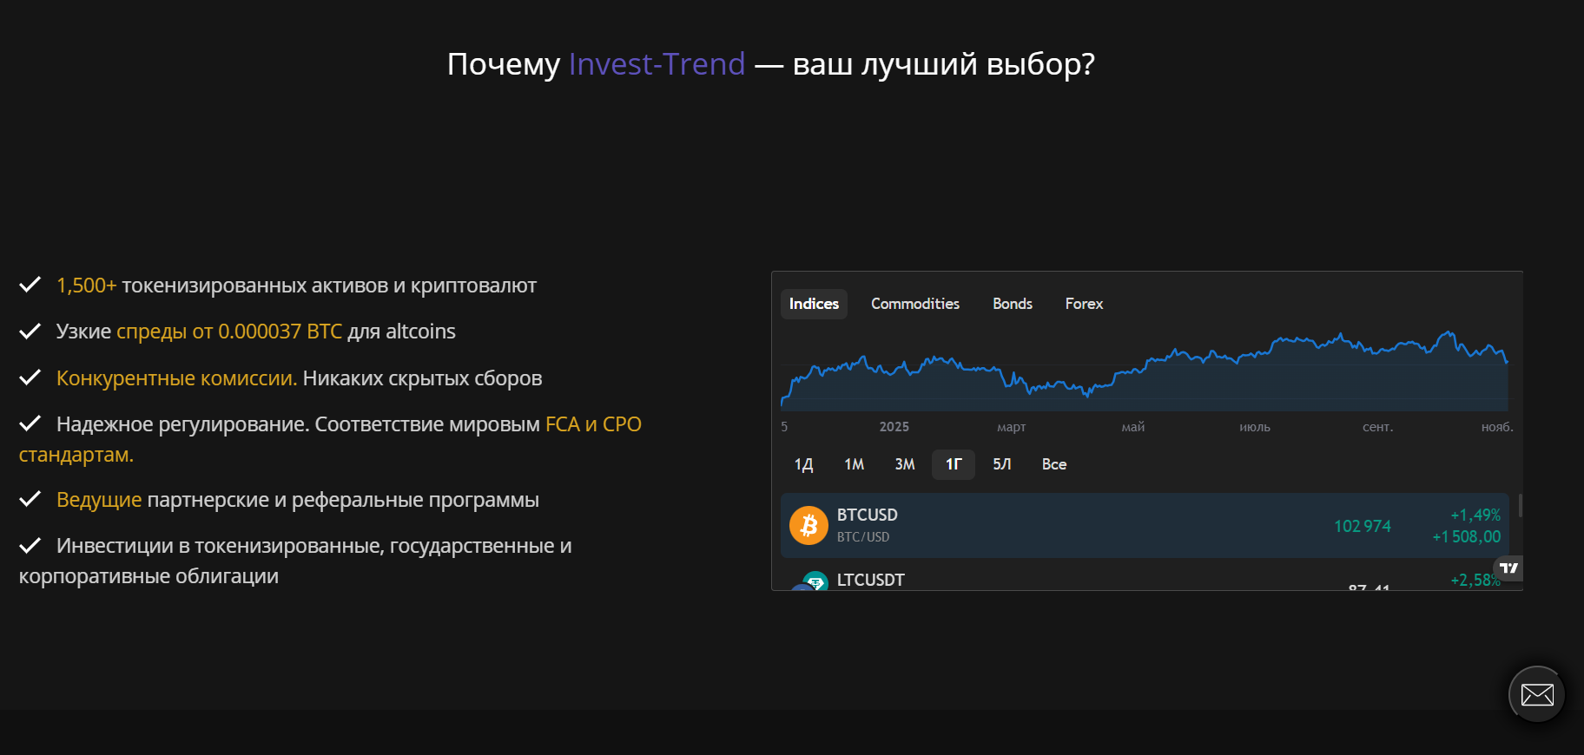Set chart range to 3М

(905, 464)
